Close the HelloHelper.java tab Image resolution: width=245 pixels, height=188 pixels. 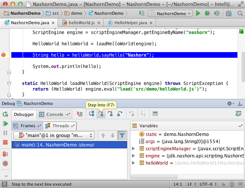[x=151, y=23]
